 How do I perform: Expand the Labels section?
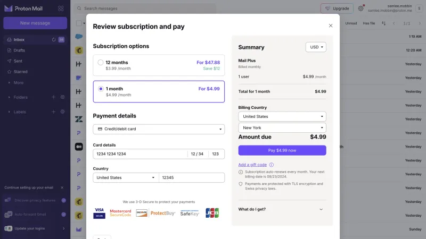point(20,112)
